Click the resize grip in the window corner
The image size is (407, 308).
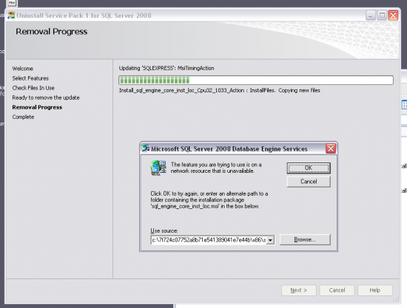(396, 300)
